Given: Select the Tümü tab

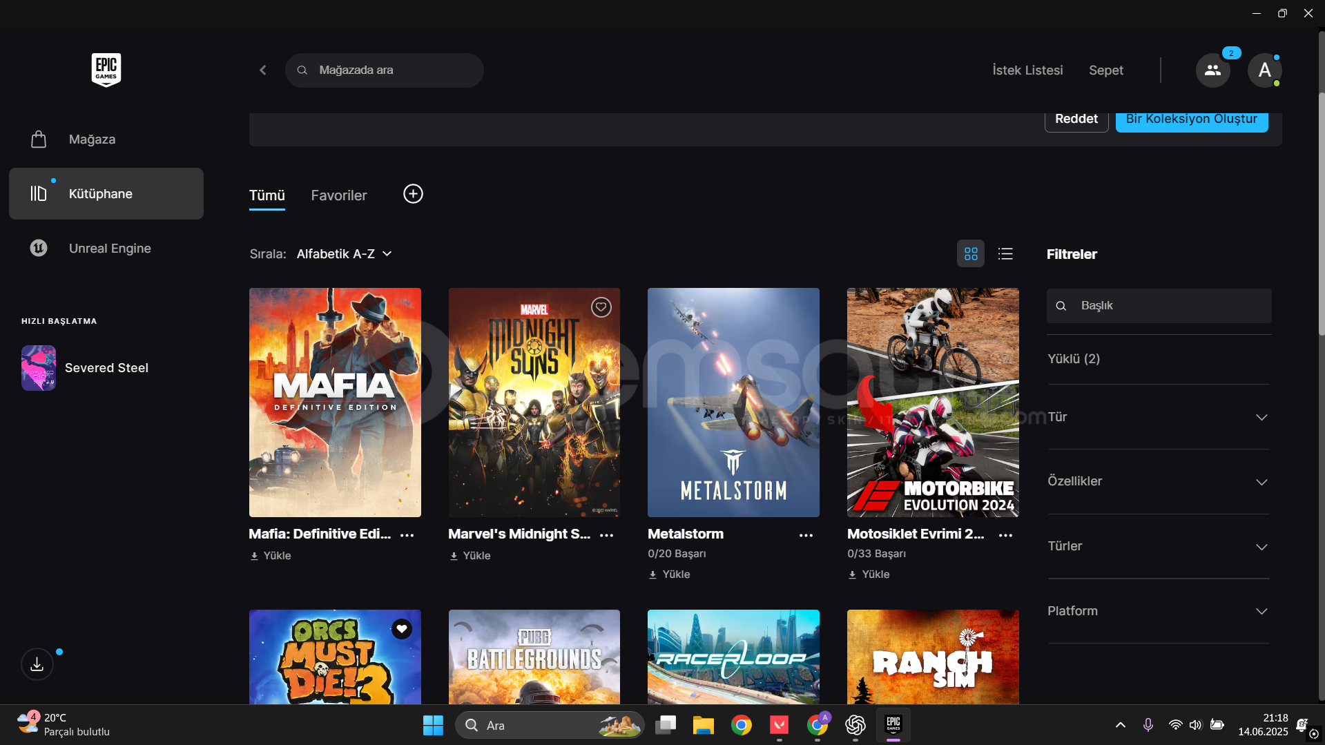Looking at the screenshot, I should 267,195.
